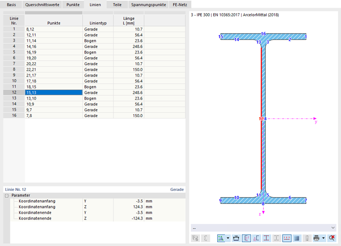The image size is (341, 246).
Task: Switch to the FE-Netz tab
Action: (x=180, y=4)
